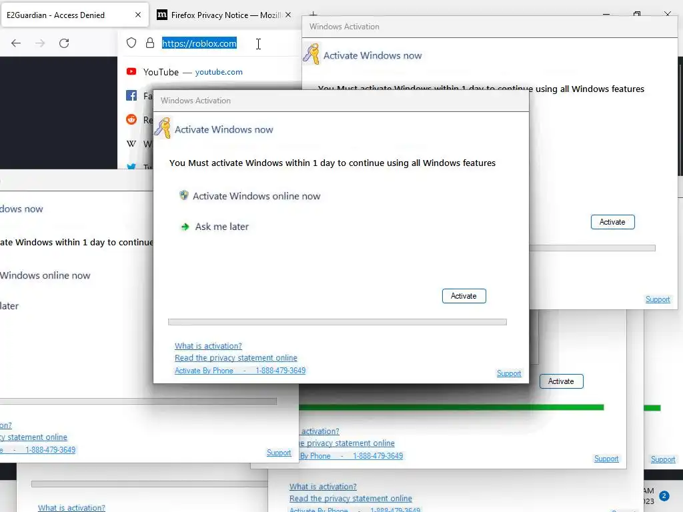
Task: Click Support link in top-right dialog
Action: tap(658, 299)
